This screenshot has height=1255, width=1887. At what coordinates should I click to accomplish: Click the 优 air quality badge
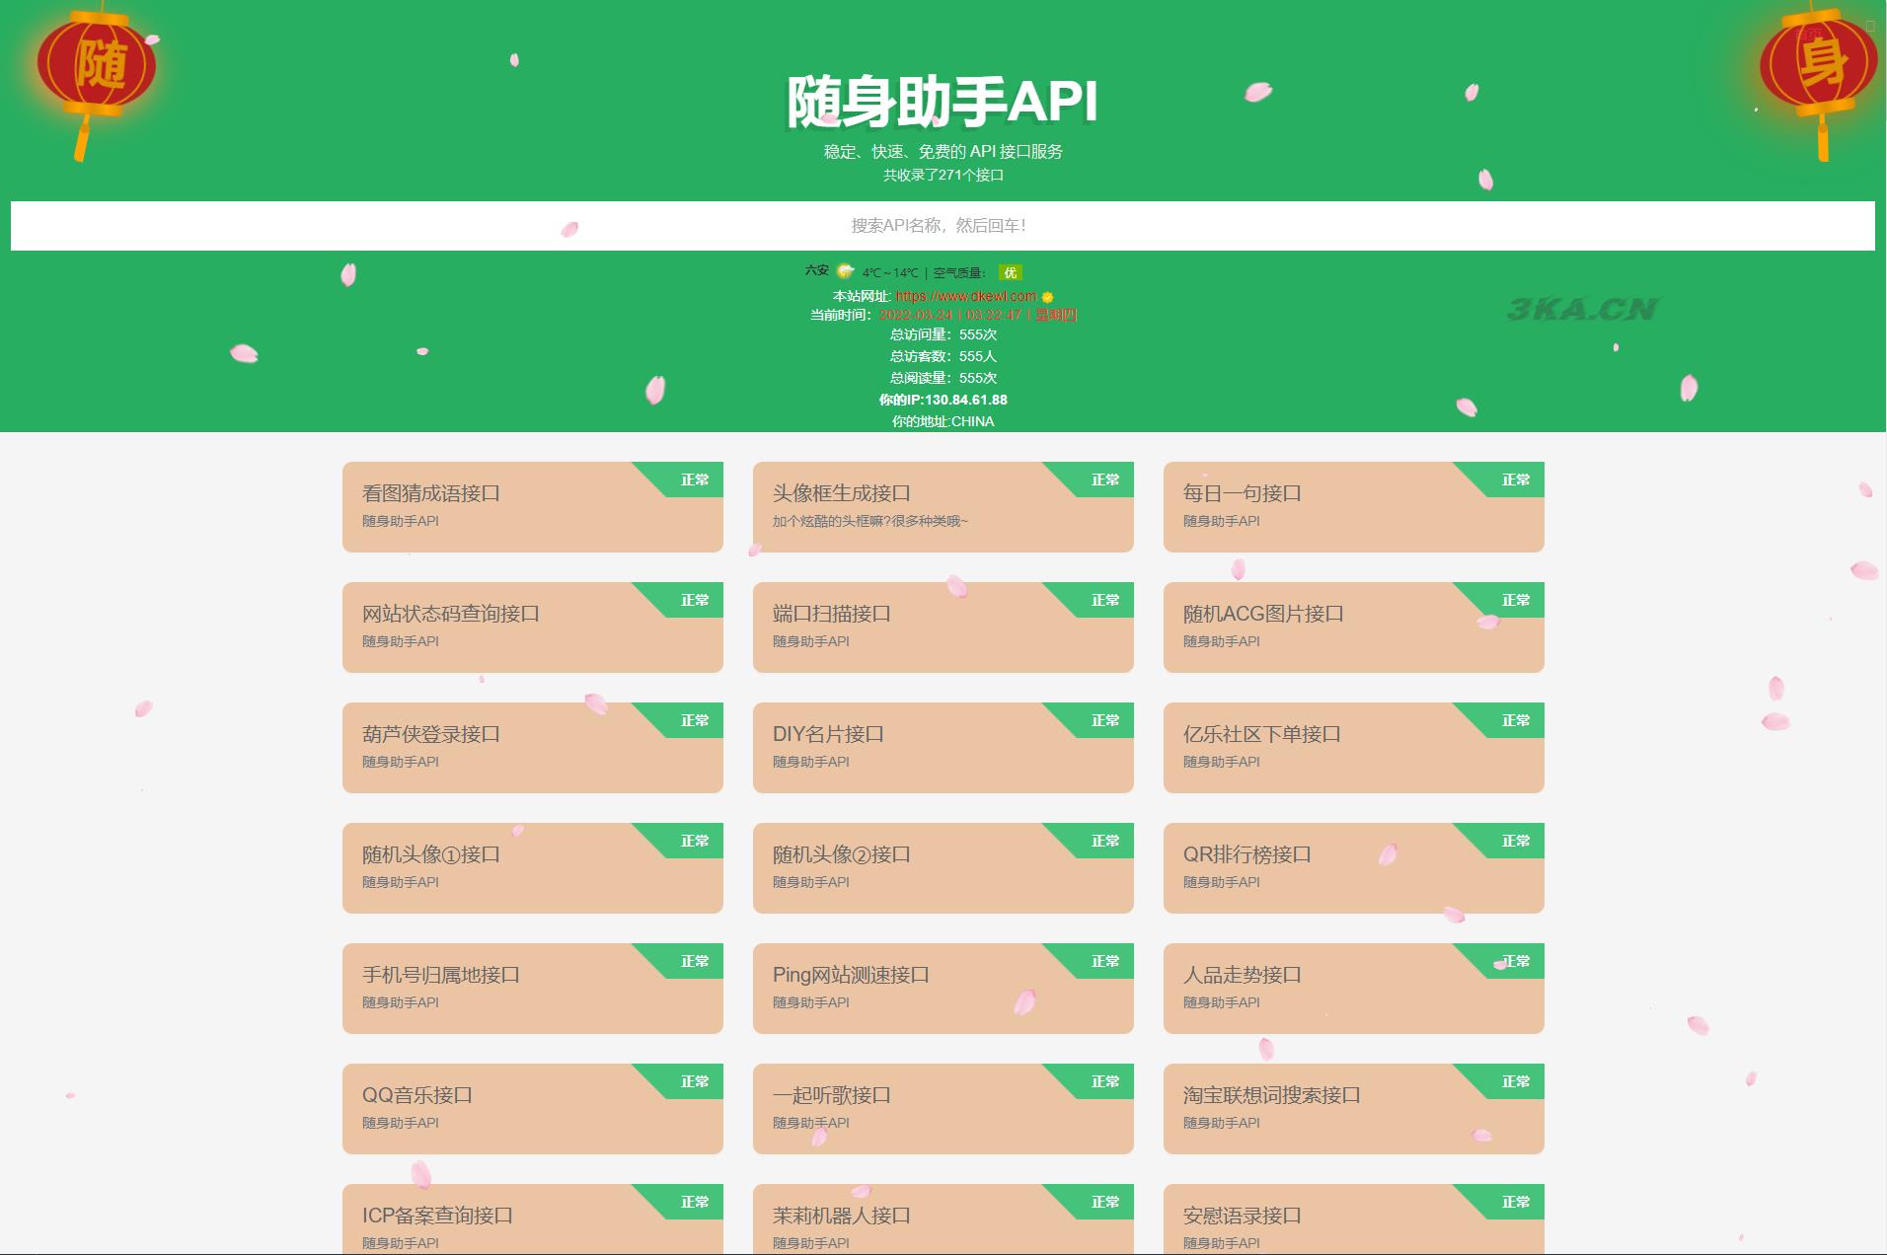pyautogui.click(x=1010, y=272)
